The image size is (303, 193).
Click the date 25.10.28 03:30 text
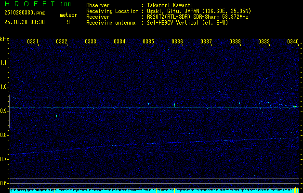[x=24, y=22]
